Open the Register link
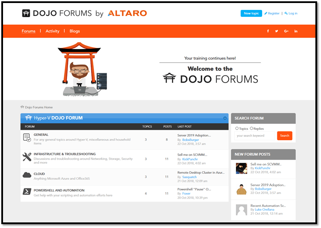The height and width of the screenshot is (228, 321). click(x=273, y=13)
